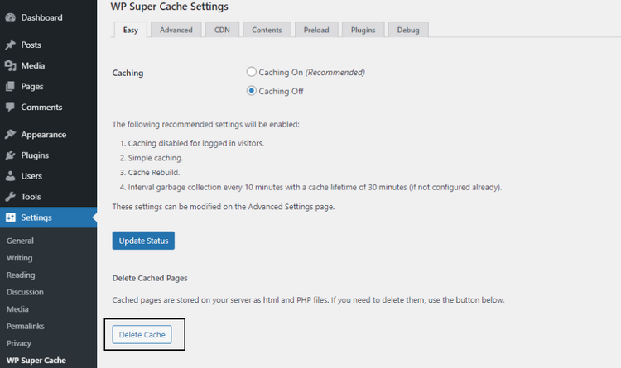Open the Permalinks settings submenu link

[26, 326]
